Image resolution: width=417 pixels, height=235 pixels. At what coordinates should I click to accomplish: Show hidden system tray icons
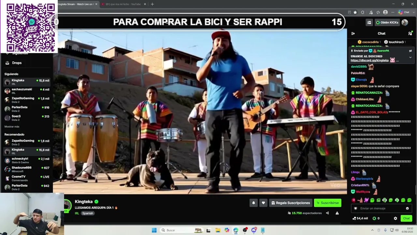(x=372, y=230)
